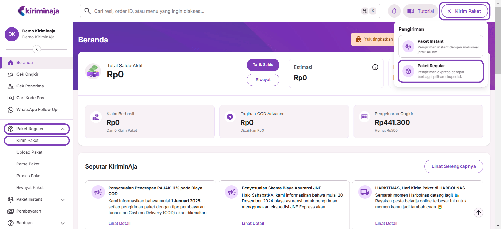Open Lihat Detail for JNE insurance news

pyautogui.click(x=253, y=223)
